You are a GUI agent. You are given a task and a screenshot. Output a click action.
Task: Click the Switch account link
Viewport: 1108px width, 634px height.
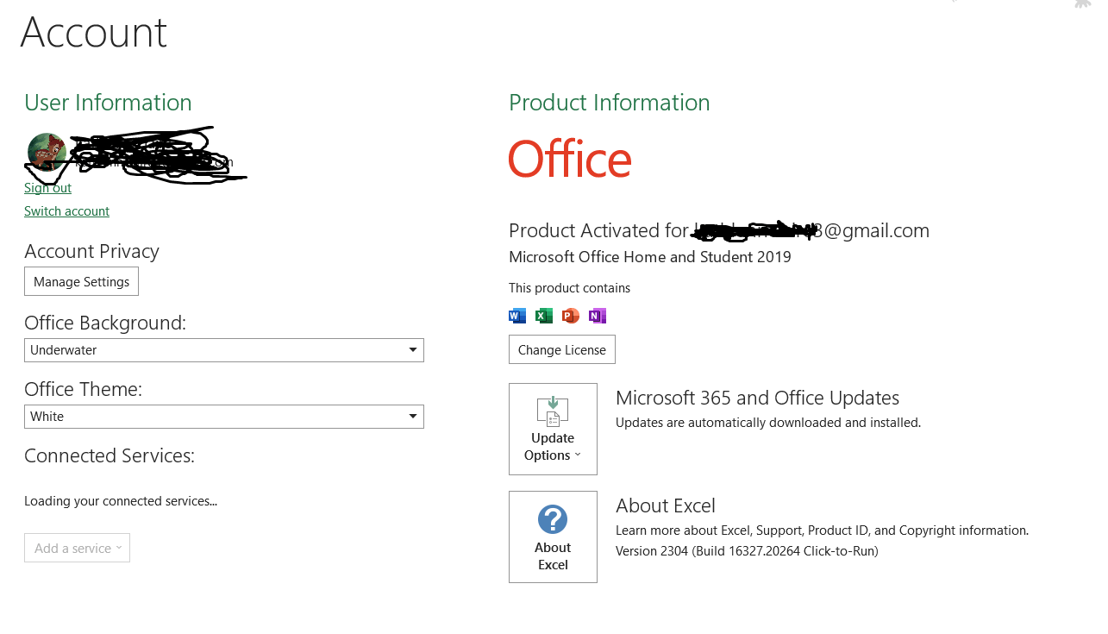point(66,210)
